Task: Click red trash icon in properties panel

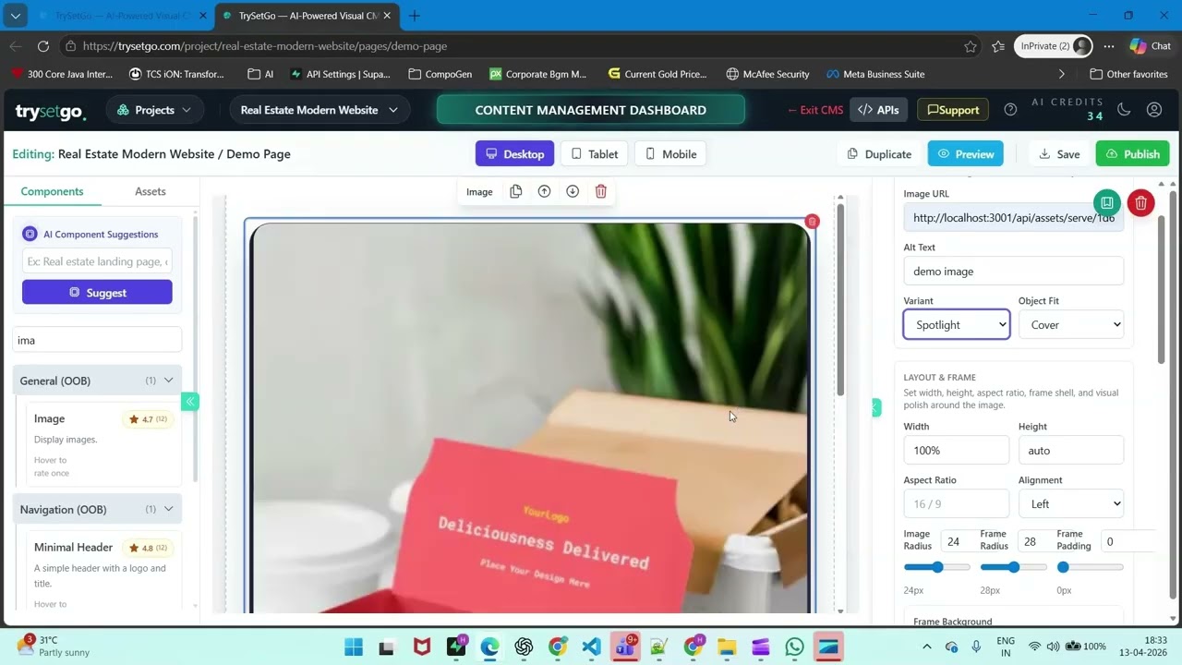Action: 1141,203
